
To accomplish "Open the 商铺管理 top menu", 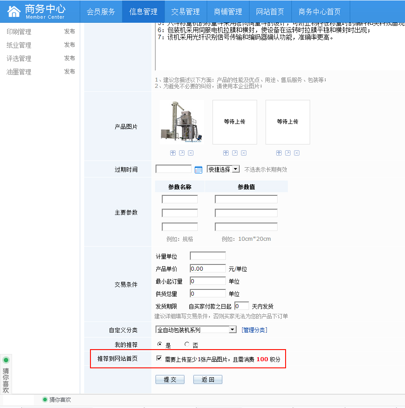I will [x=228, y=12].
